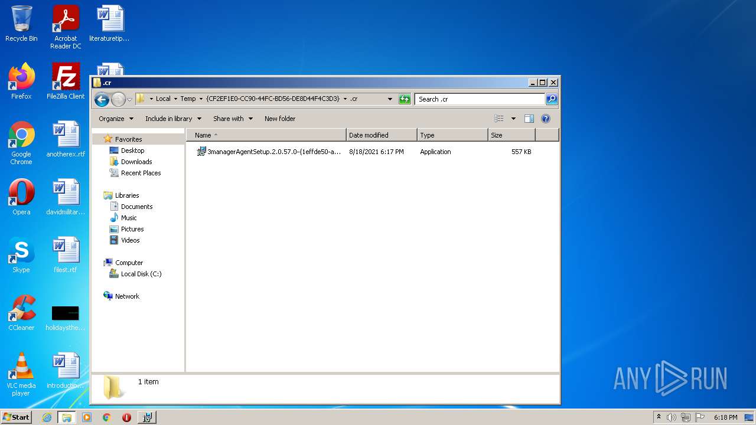Open introductio document on desktop
Viewport: 756px width, 425px height.
pyautogui.click(x=66, y=371)
